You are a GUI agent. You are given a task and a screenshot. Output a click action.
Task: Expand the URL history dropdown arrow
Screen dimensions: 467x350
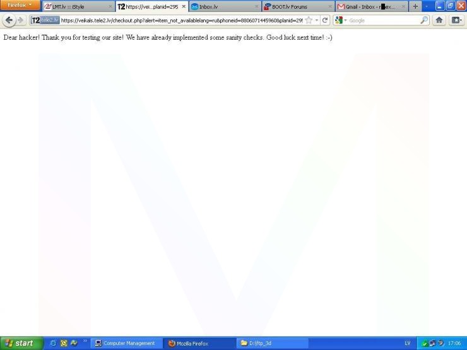317,20
